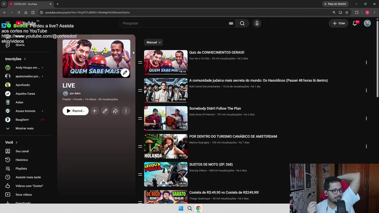Viewport: 379px width, 213px height.
Task: Share the playlist with the arrow icon
Action: [x=115, y=111]
